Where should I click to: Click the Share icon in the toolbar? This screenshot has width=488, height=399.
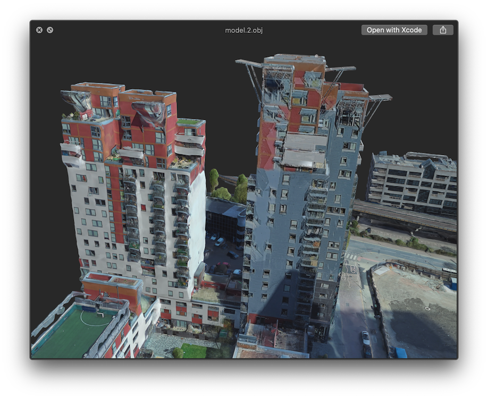pos(443,30)
